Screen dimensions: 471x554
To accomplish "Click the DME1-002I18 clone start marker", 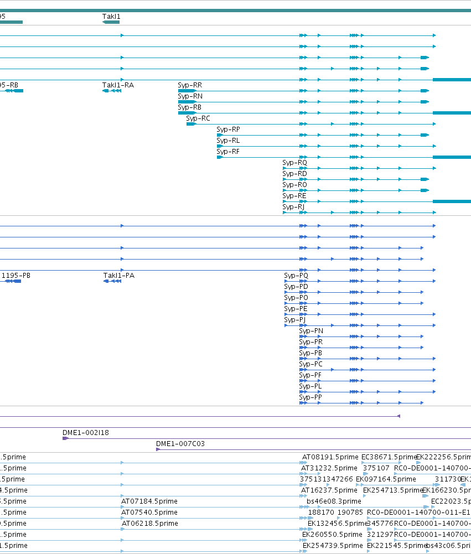I will [65, 438].
